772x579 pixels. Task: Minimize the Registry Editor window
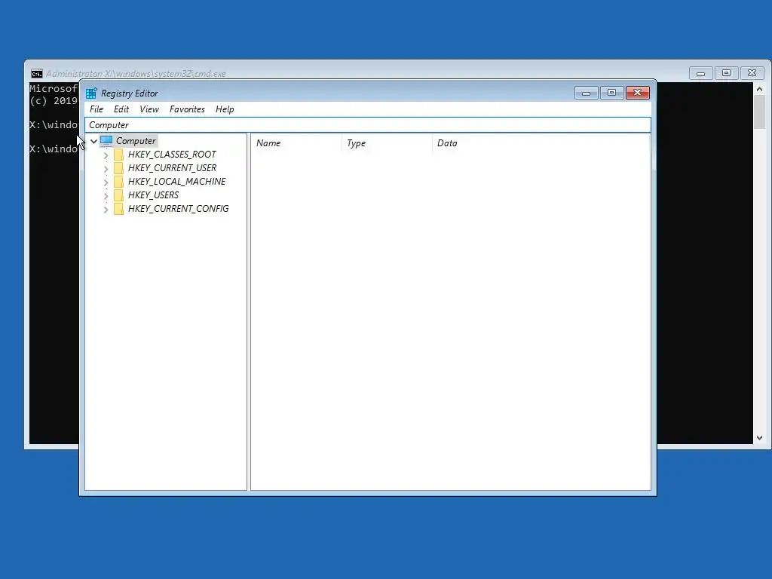[586, 93]
